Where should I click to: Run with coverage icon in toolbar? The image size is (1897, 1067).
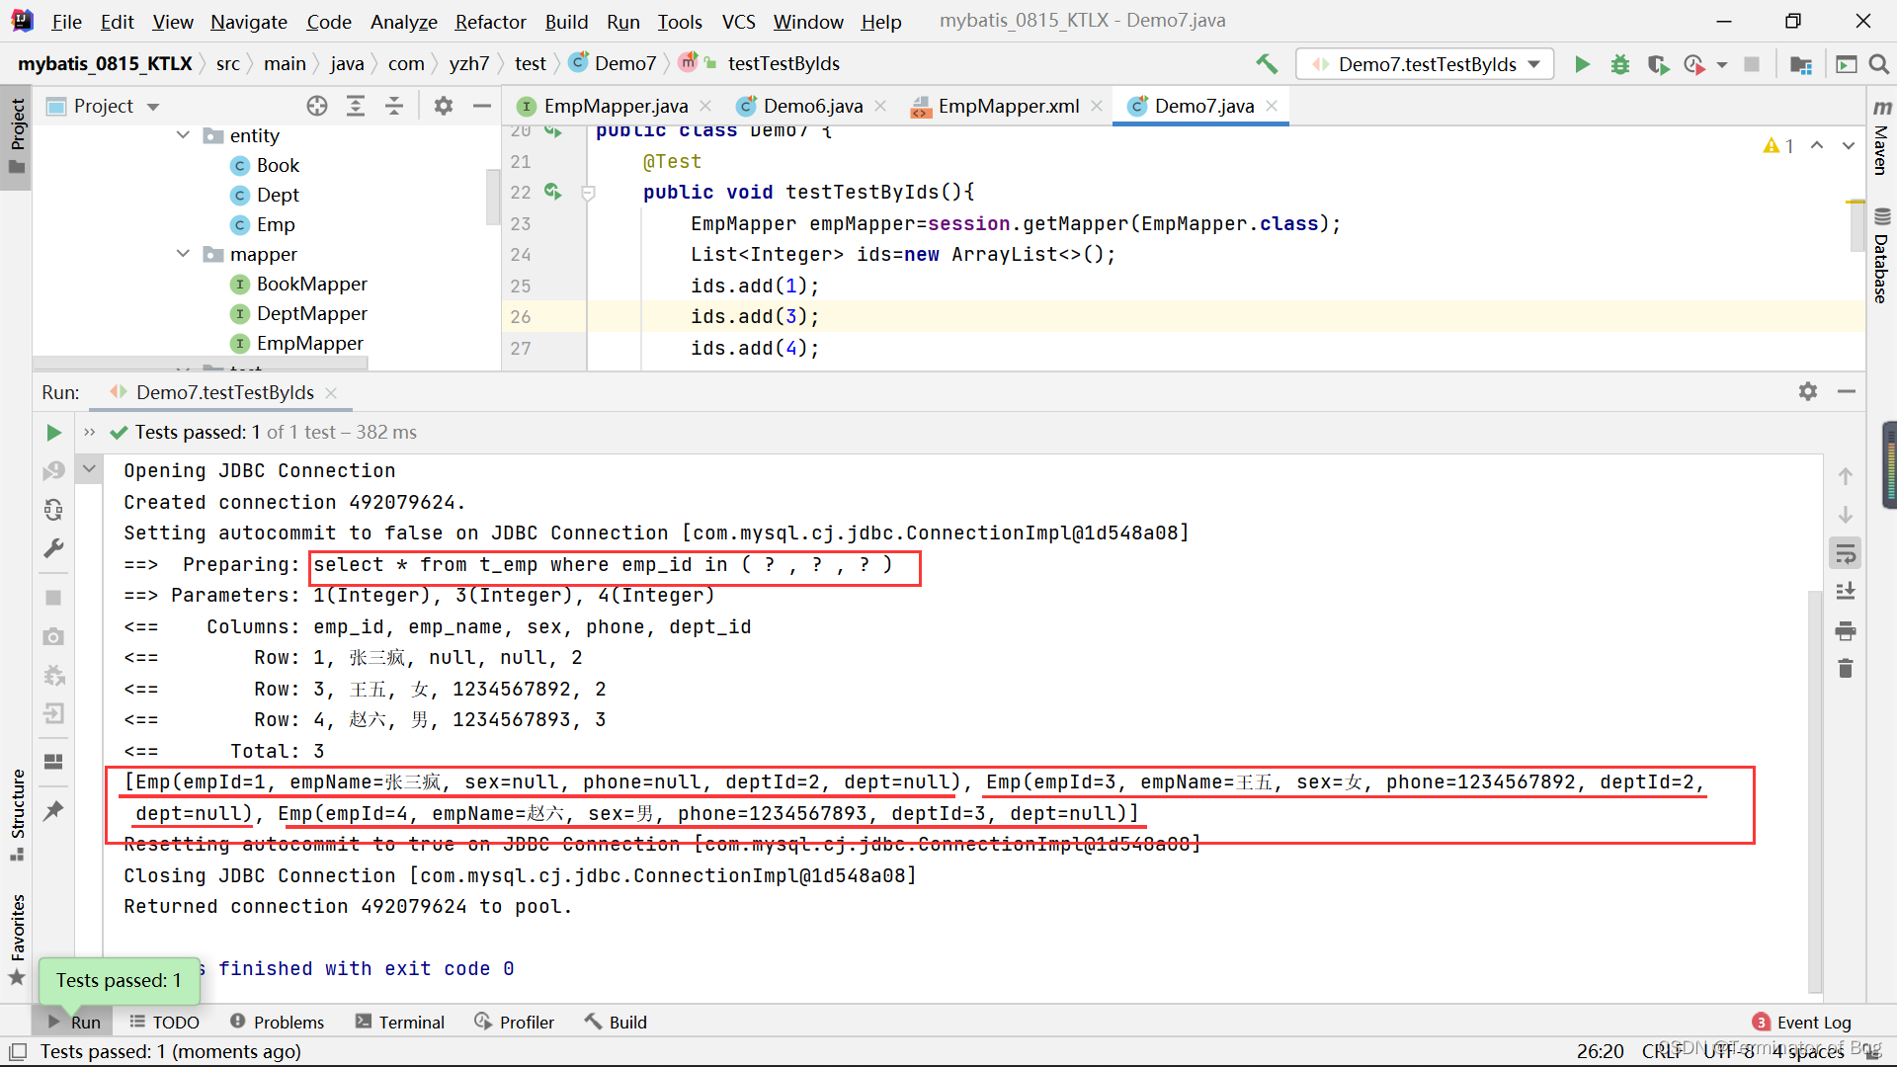point(1658,64)
